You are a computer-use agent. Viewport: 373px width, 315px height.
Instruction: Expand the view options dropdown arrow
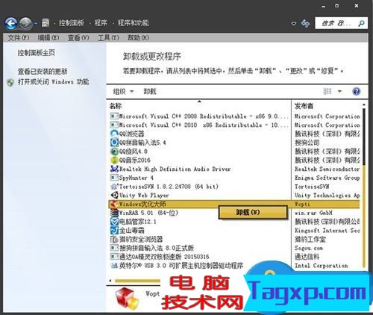(339, 91)
